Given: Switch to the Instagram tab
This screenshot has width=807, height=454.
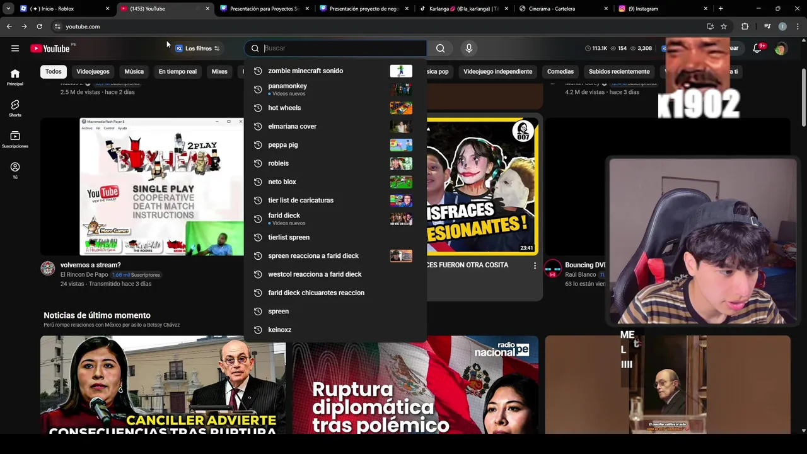Looking at the screenshot, I should [662, 9].
